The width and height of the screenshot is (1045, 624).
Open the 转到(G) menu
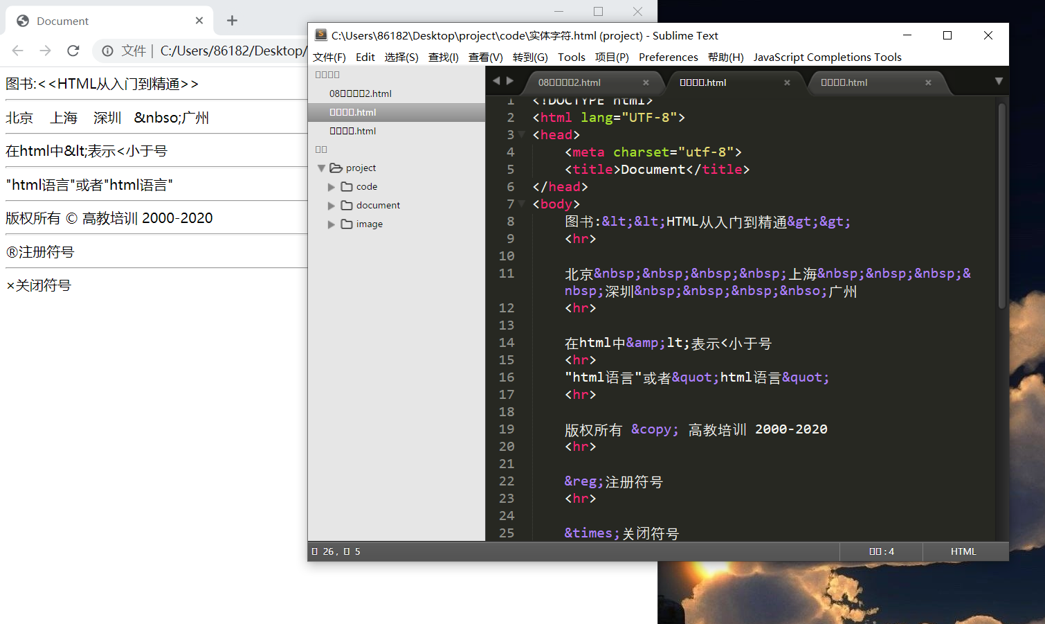[530, 57]
